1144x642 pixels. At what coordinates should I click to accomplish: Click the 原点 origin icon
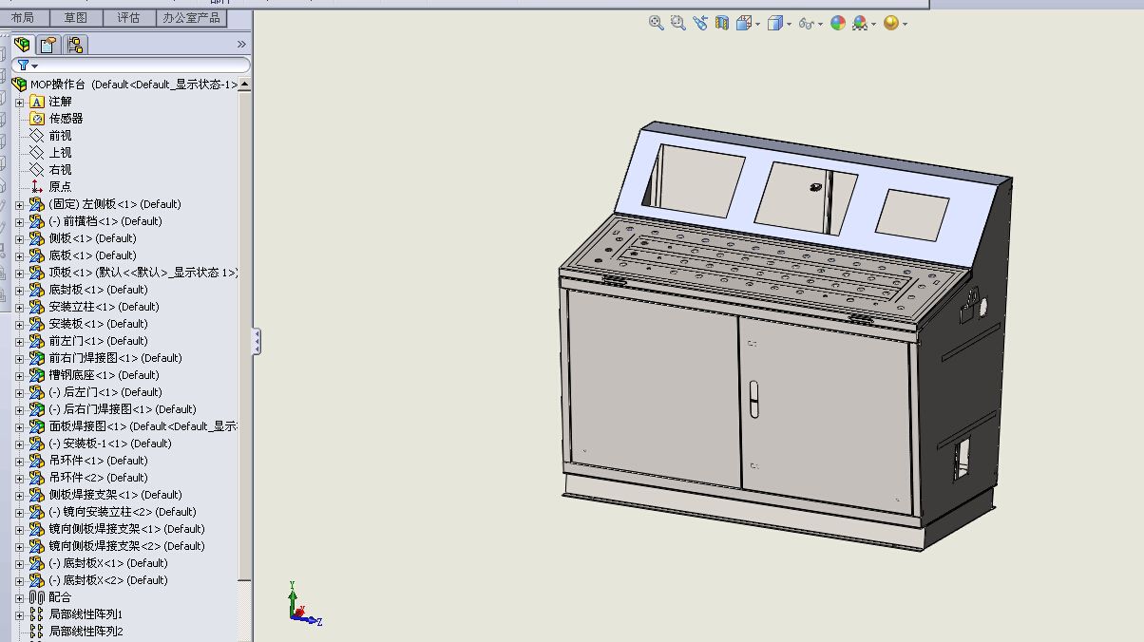point(37,187)
